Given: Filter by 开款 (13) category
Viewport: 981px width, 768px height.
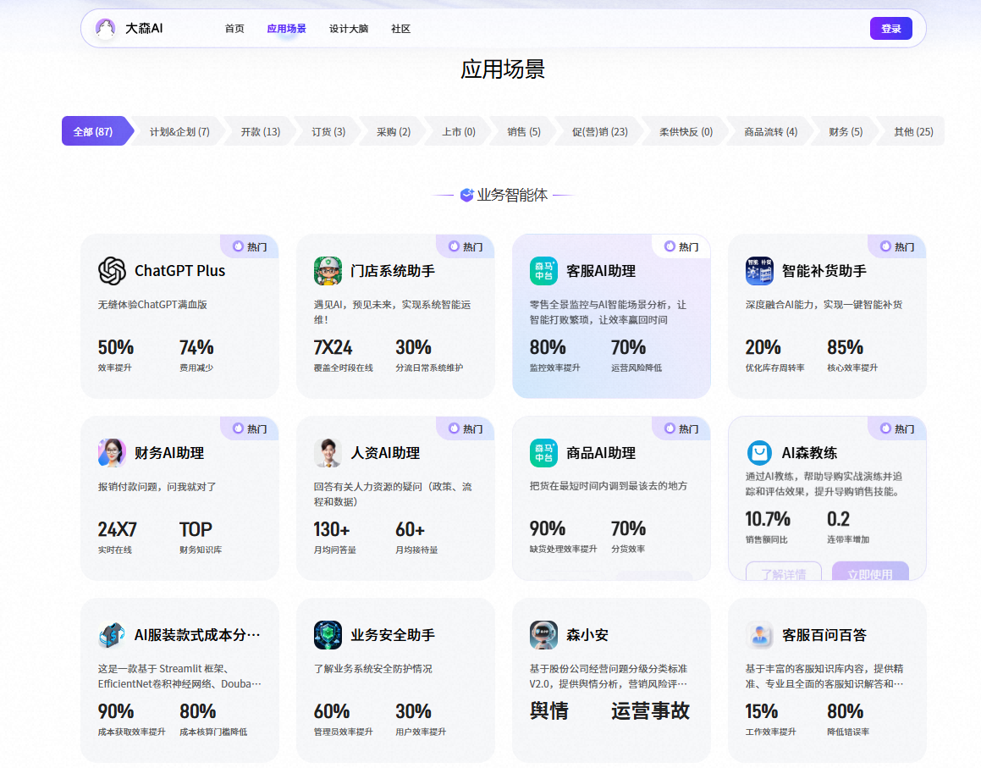Looking at the screenshot, I should point(260,131).
